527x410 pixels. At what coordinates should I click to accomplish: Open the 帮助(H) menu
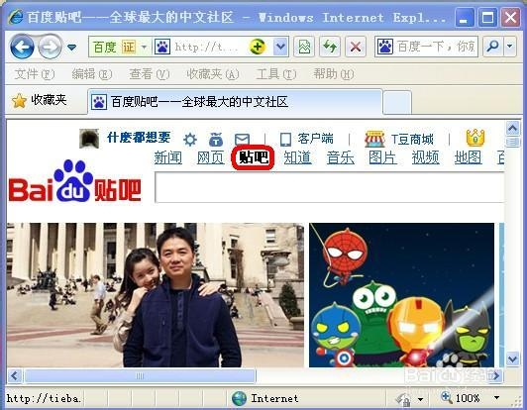(x=334, y=74)
